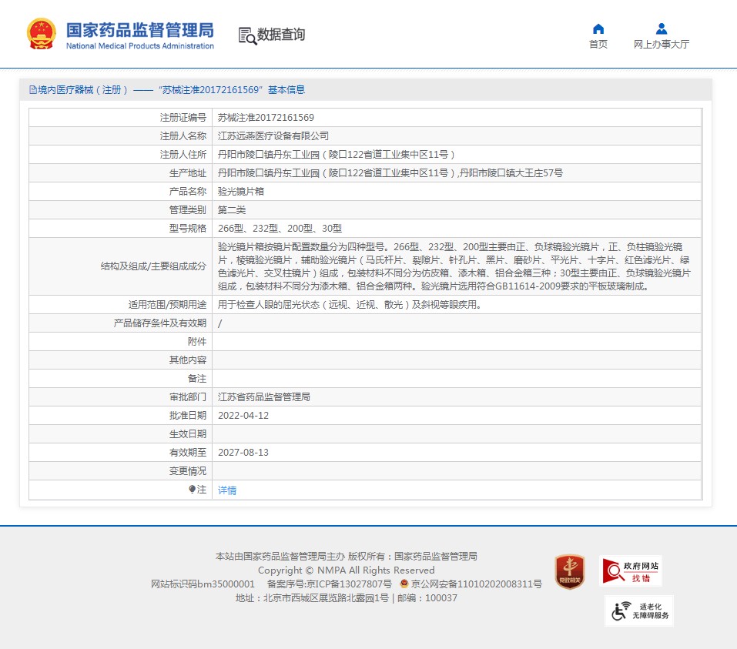
Task: Click the 型号规格 row label
Action: tap(188, 229)
